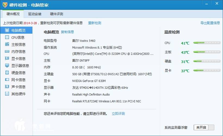Image resolution: width=223 pixels, height=136 pixels.
Task: Select 网卡信息 label in the sidebar
Action: (18, 80)
